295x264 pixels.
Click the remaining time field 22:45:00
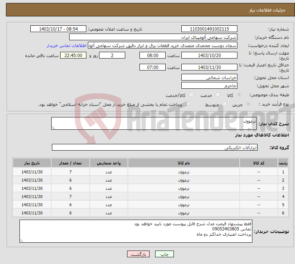click(x=73, y=55)
